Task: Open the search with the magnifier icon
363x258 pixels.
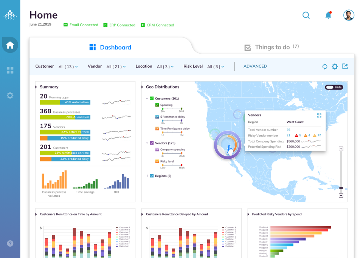Action: pos(306,15)
